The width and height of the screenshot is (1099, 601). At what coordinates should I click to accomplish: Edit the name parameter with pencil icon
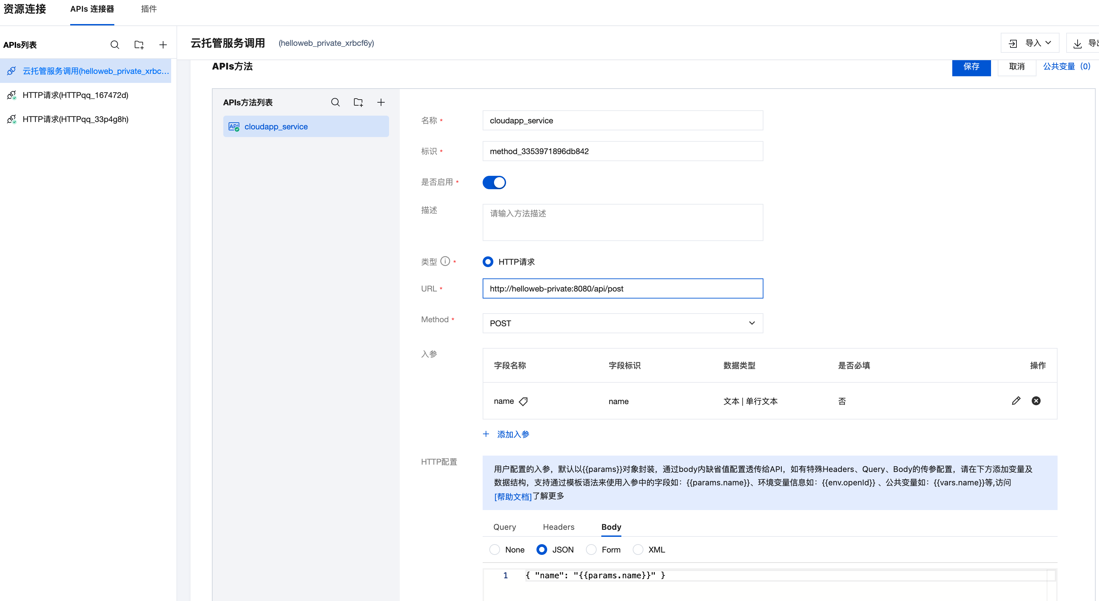coord(1016,400)
